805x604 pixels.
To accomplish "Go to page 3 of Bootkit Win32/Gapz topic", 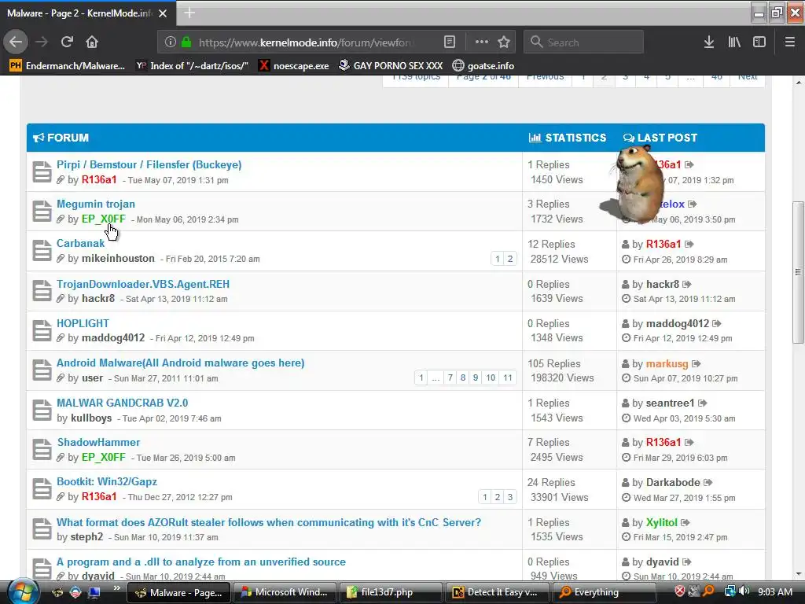I will pyautogui.click(x=509, y=497).
